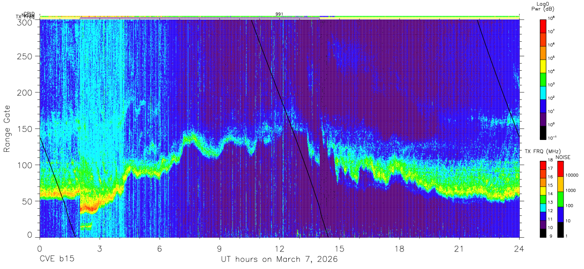Viewport: 584px width, 269px height.
Task: Click the '15' UT hour tick label
Action: (340, 248)
